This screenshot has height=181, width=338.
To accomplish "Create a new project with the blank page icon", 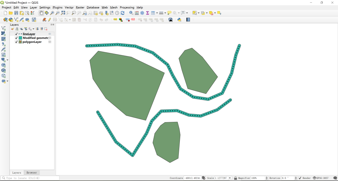I will coord(5,13).
